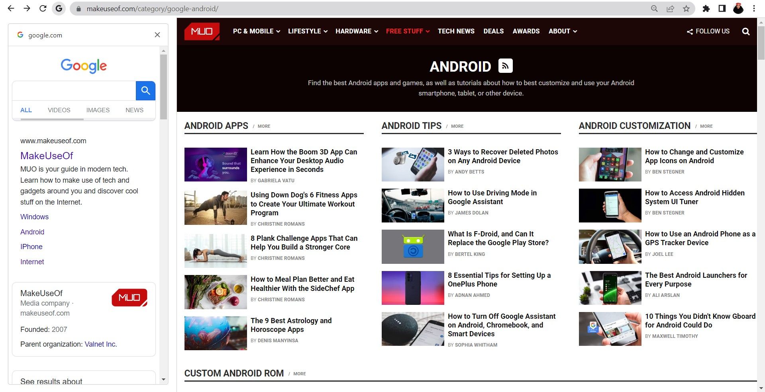Click the Android RSS feed icon
The height and width of the screenshot is (392, 765).
[505, 66]
